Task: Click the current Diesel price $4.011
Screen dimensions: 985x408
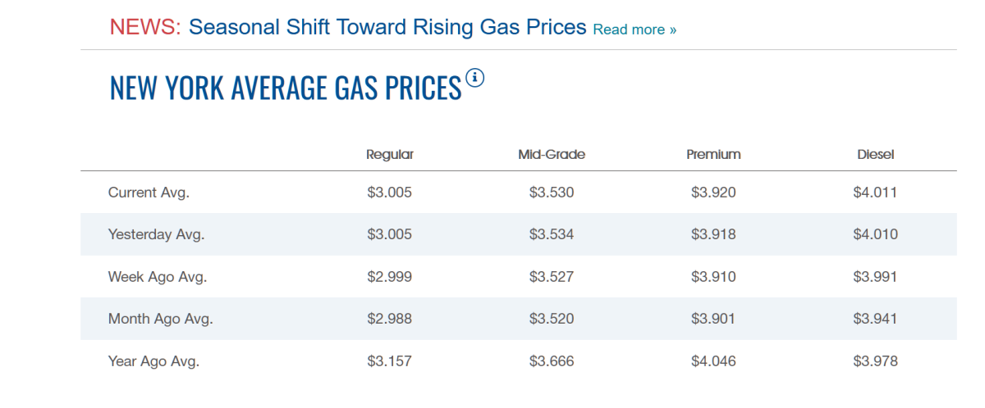Action: 875,193
